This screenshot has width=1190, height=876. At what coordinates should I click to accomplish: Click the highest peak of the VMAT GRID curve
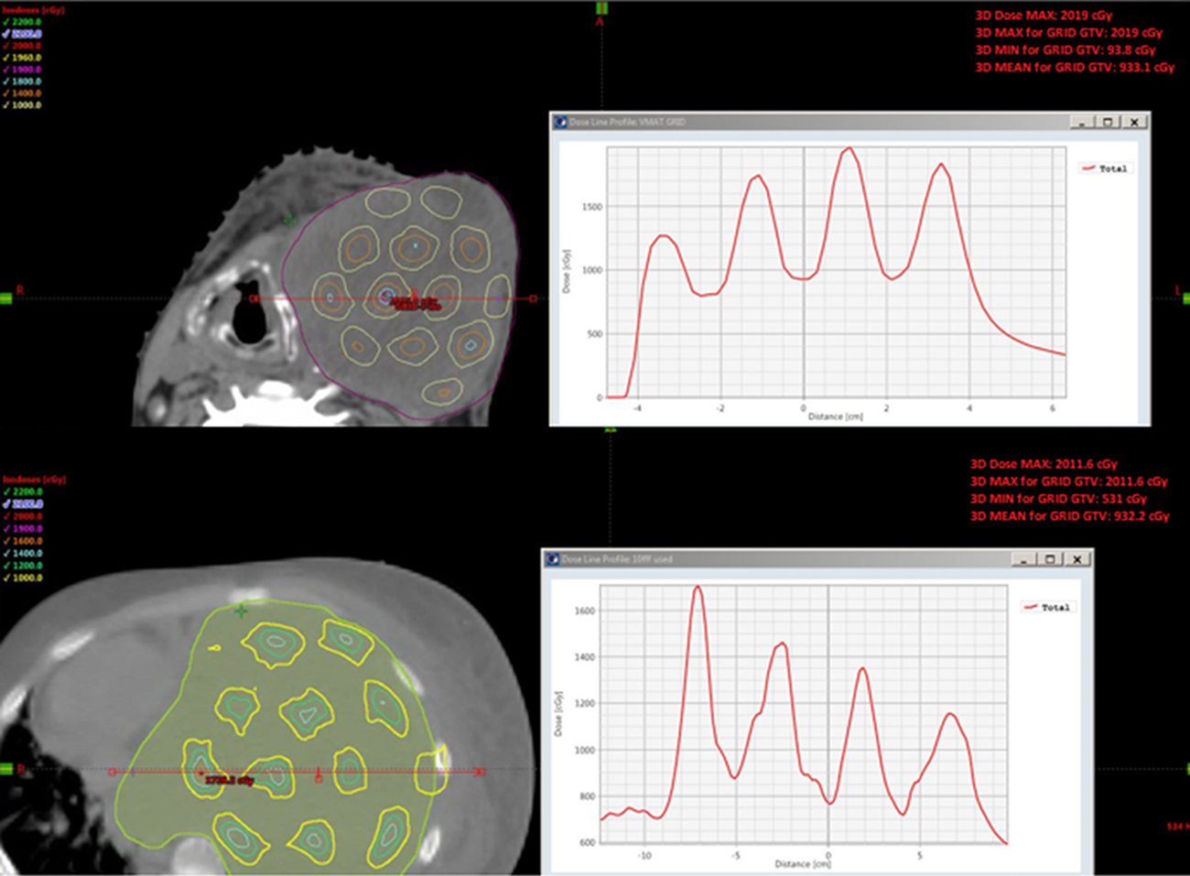pyautogui.click(x=849, y=148)
